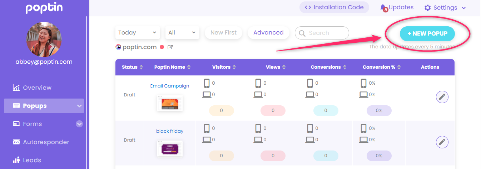481x169 pixels.
Task: Click Email Campaign desktop conversions icon
Action: (311, 95)
